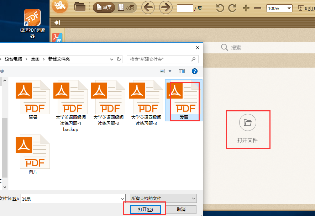The width and height of the screenshot is (315, 216).
Task: Click the 取消 button
Action: pos(181,210)
